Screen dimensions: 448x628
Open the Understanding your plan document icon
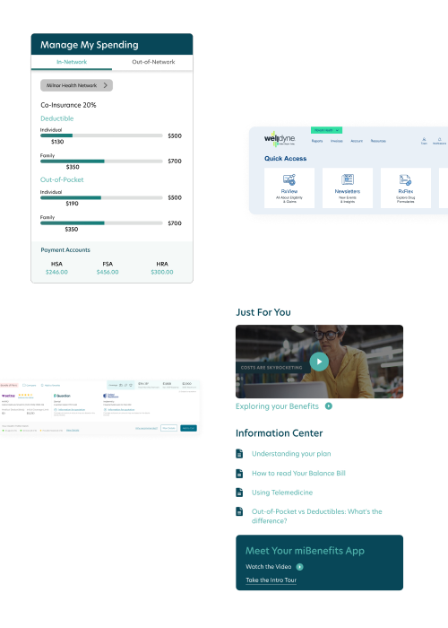click(239, 454)
